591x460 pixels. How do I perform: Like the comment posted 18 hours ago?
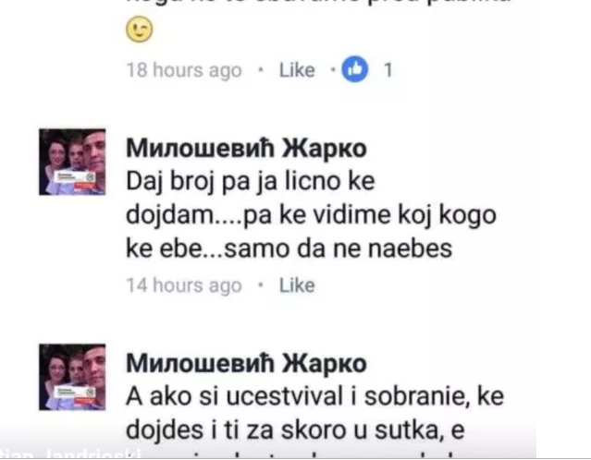[x=297, y=70]
